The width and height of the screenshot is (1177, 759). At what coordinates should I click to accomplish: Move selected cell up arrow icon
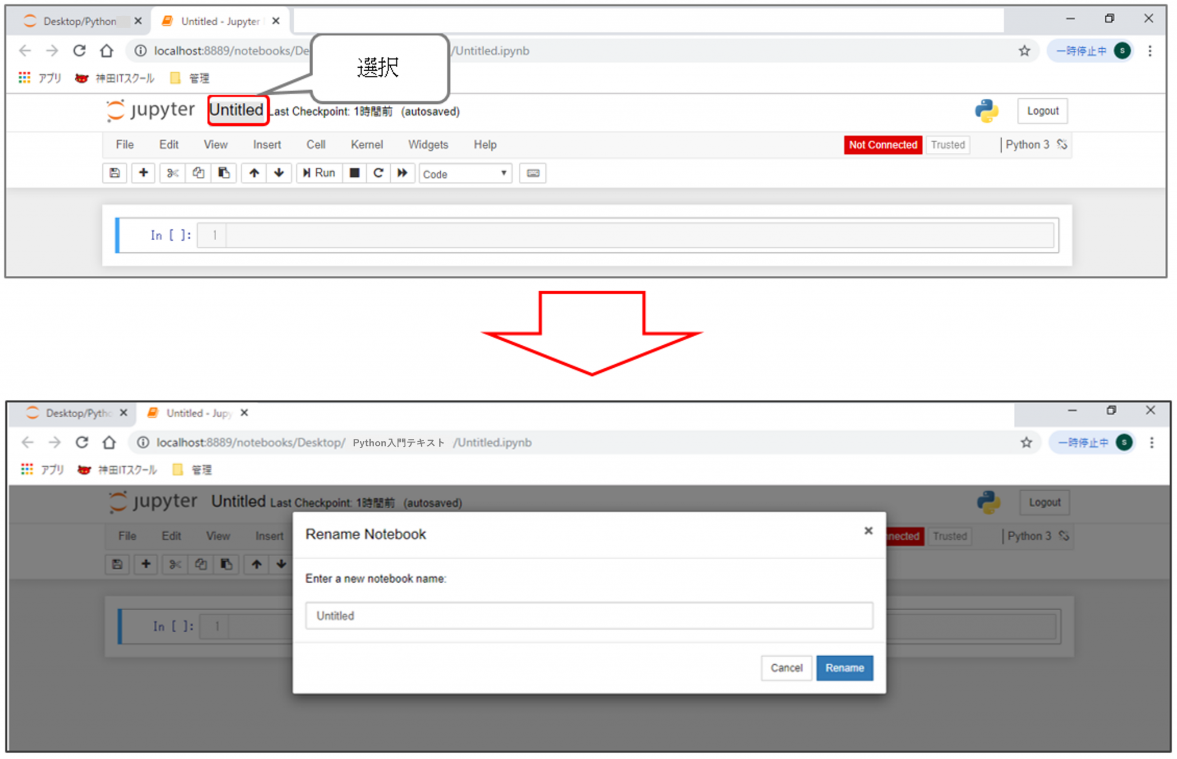pos(254,173)
